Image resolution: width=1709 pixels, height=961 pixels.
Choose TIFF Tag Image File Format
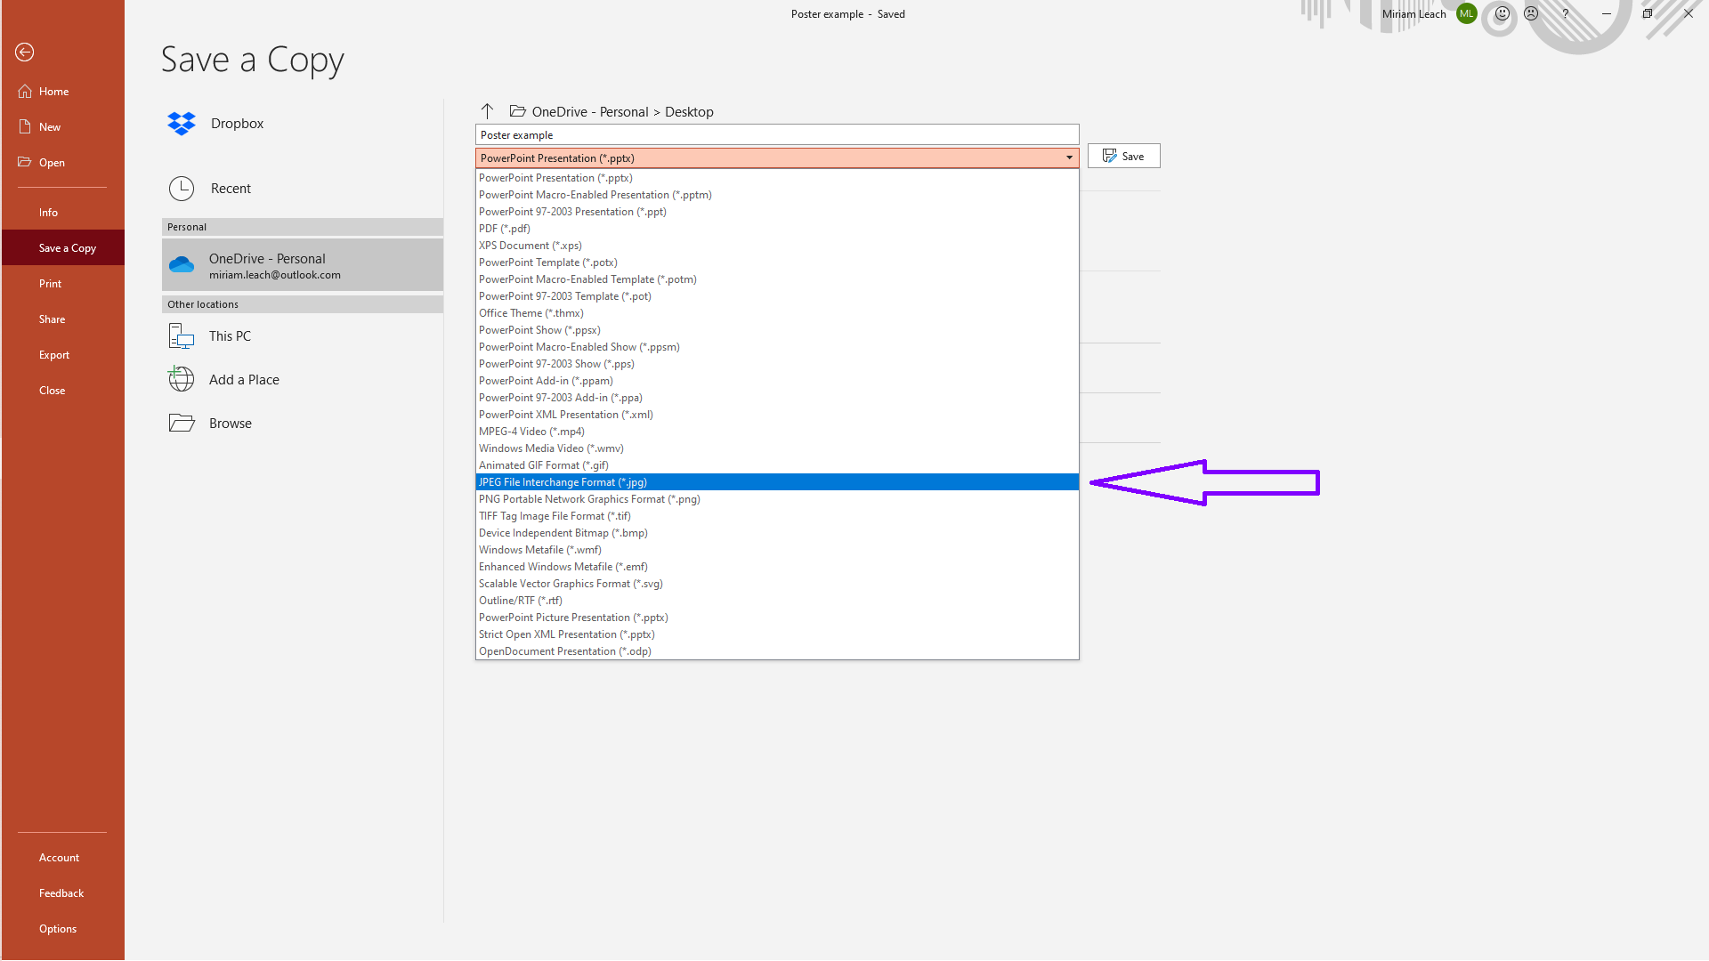[x=777, y=516]
